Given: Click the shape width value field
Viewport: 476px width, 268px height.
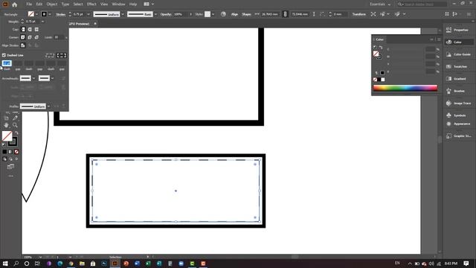Looking at the screenshot, I should pyautogui.click(x=270, y=14).
